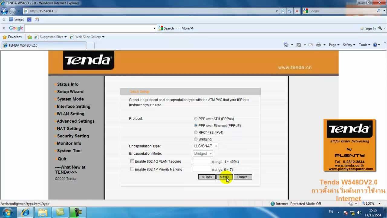The image size is (387, 218).
Task: Click the browser back arrow button
Action: point(4,11)
